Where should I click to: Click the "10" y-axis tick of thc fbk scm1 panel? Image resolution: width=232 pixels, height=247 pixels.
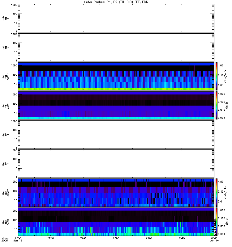tap(16, 229)
